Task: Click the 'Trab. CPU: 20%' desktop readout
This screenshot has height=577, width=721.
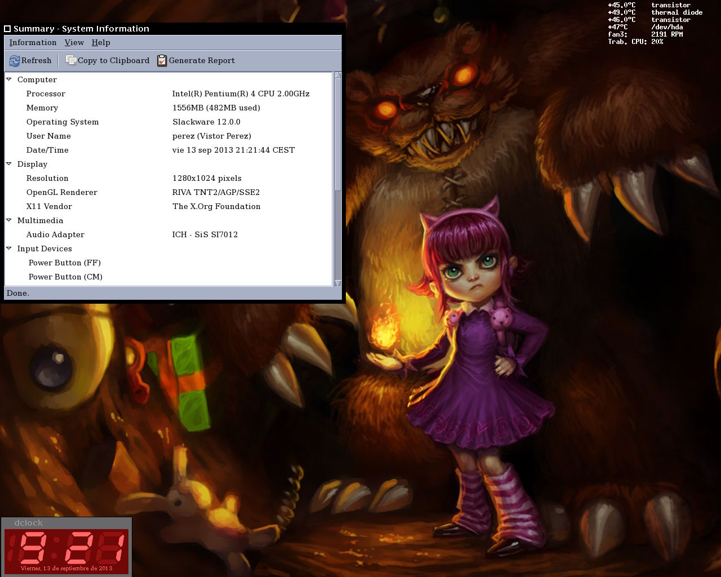Action: click(x=635, y=42)
